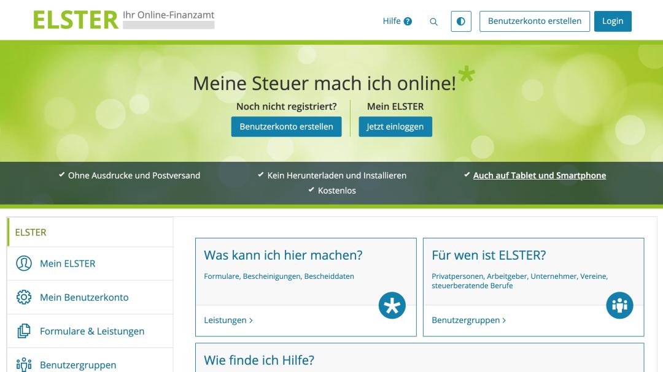
Task: Click the Noch nicht registriert? label
Action: (286, 107)
